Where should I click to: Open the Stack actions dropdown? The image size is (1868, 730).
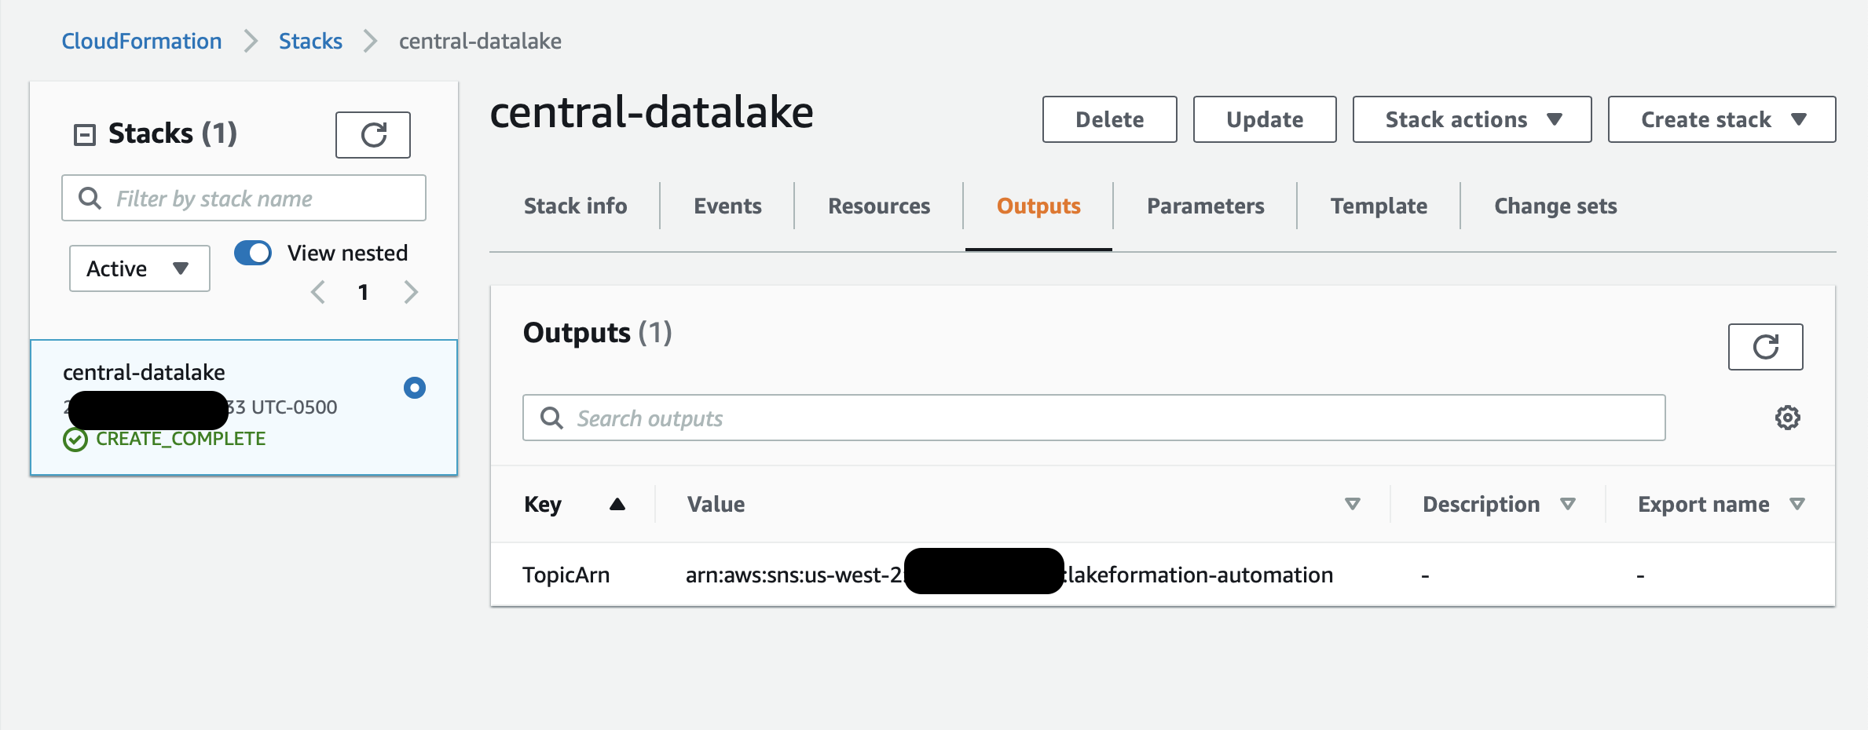tap(1472, 119)
